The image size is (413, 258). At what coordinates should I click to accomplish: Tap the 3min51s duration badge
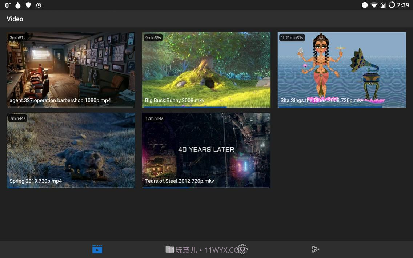pyautogui.click(x=18, y=37)
